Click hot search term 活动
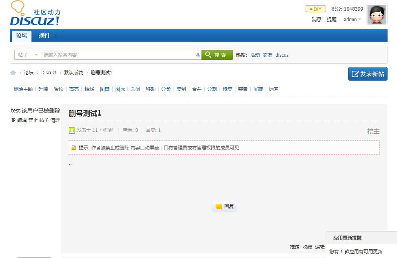This screenshot has height=258, width=397. [255, 55]
